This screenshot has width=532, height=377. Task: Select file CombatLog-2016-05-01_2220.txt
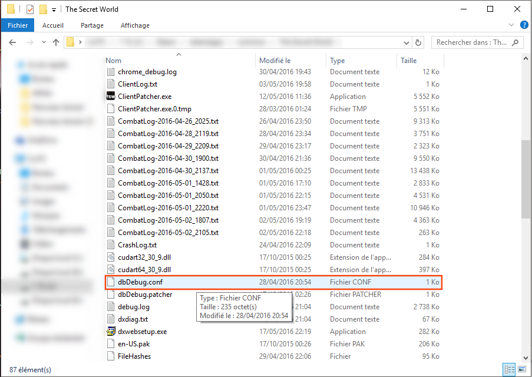click(x=168, y=208)
